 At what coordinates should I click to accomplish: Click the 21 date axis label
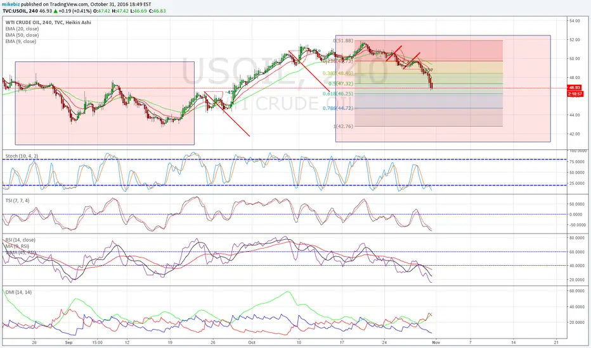556,343
